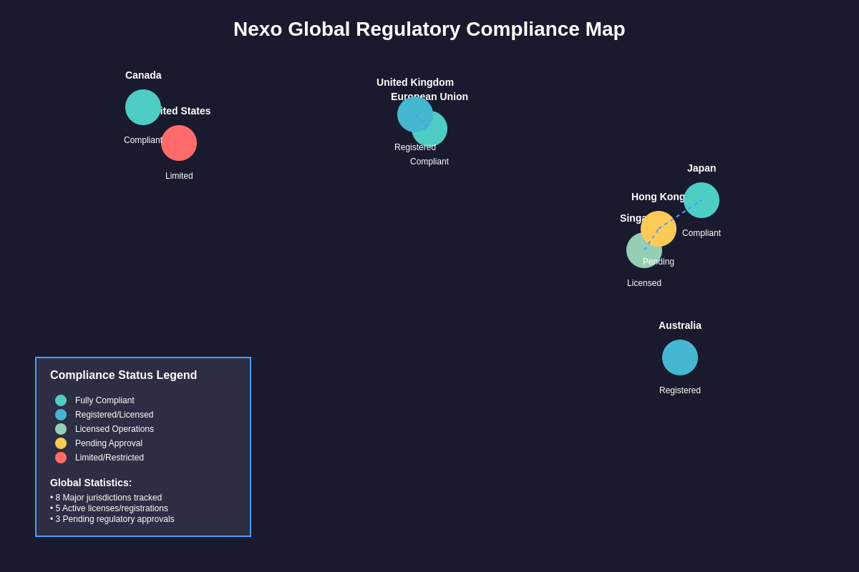Click the Compliant status under Canada

point(143,140)
